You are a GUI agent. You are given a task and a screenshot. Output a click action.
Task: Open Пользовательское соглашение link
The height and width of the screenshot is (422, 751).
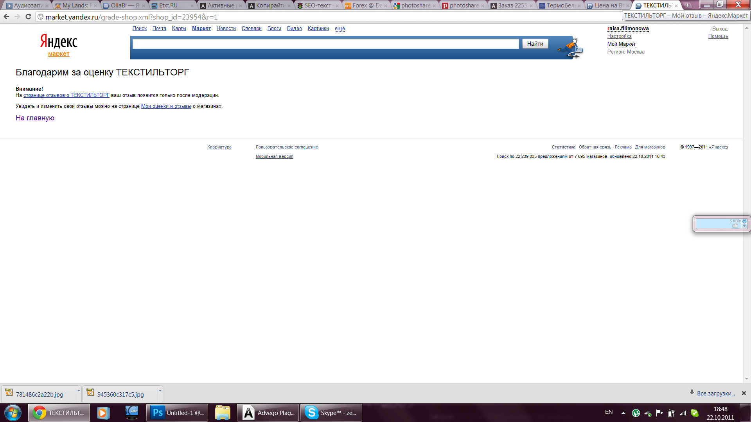287,147
